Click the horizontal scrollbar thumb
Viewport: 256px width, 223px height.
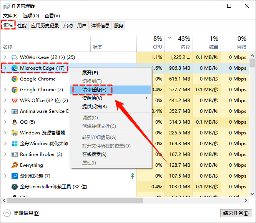(x=75, y=201)
